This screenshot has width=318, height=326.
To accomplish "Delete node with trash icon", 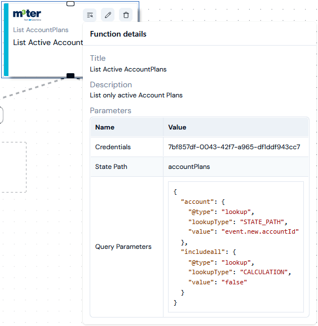I will pyautogui.click(x=126, y=15).
